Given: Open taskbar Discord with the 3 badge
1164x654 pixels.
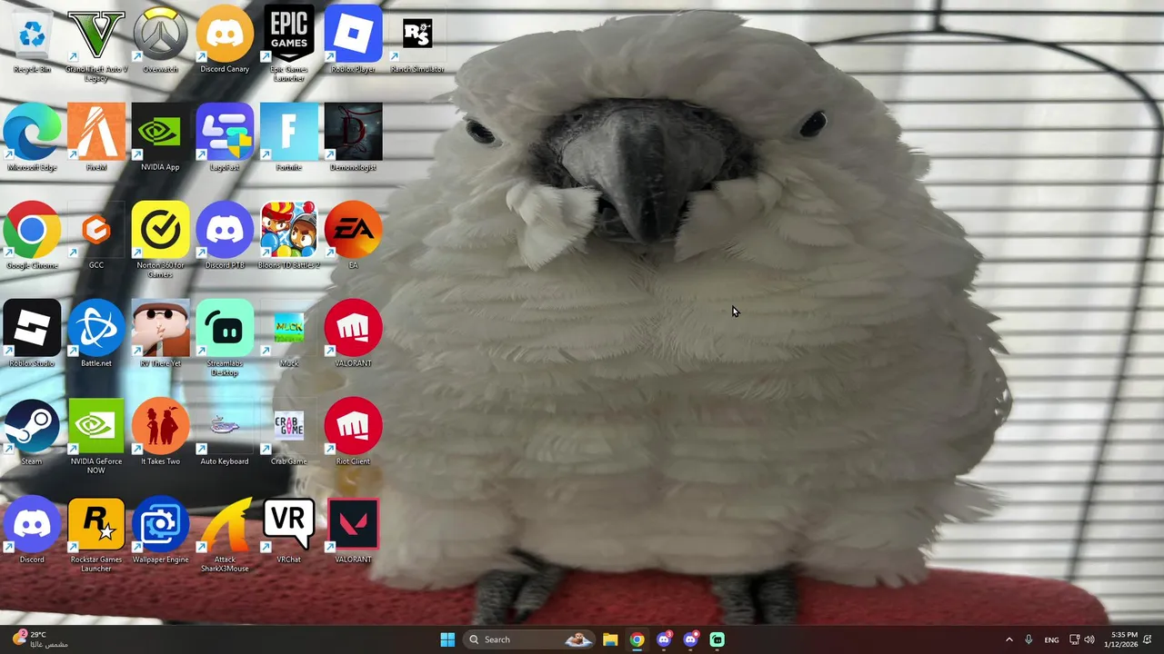Looking at the screenshot, I should point(664,639).
